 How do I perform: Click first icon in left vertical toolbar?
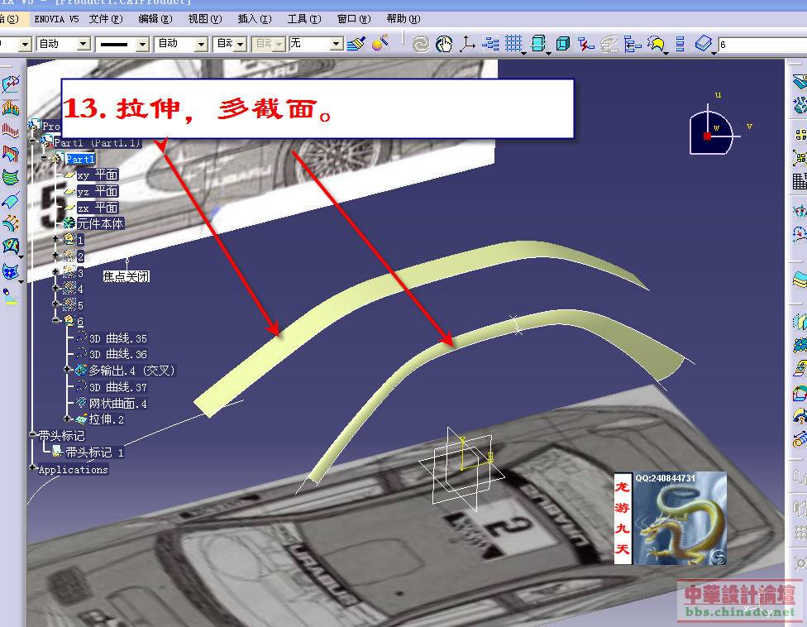coord(10,84)
